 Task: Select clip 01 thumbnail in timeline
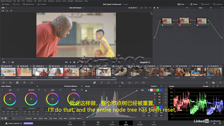click(x=8, y=72)
